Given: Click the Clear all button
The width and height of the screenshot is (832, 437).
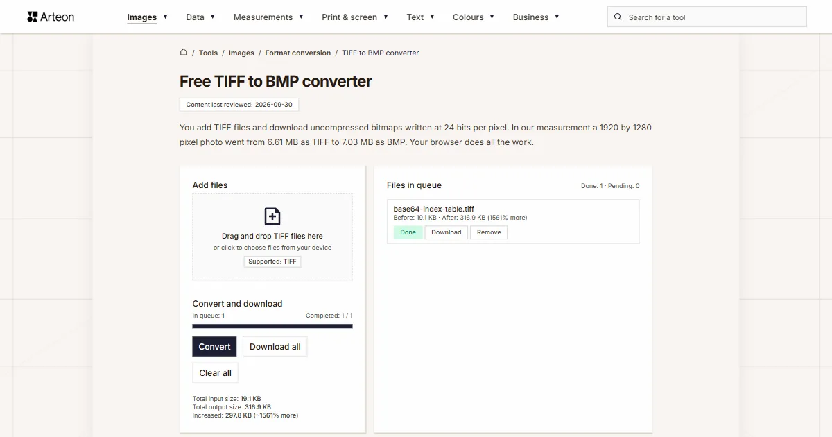Looking at the screenshot, I should point(216,373).
